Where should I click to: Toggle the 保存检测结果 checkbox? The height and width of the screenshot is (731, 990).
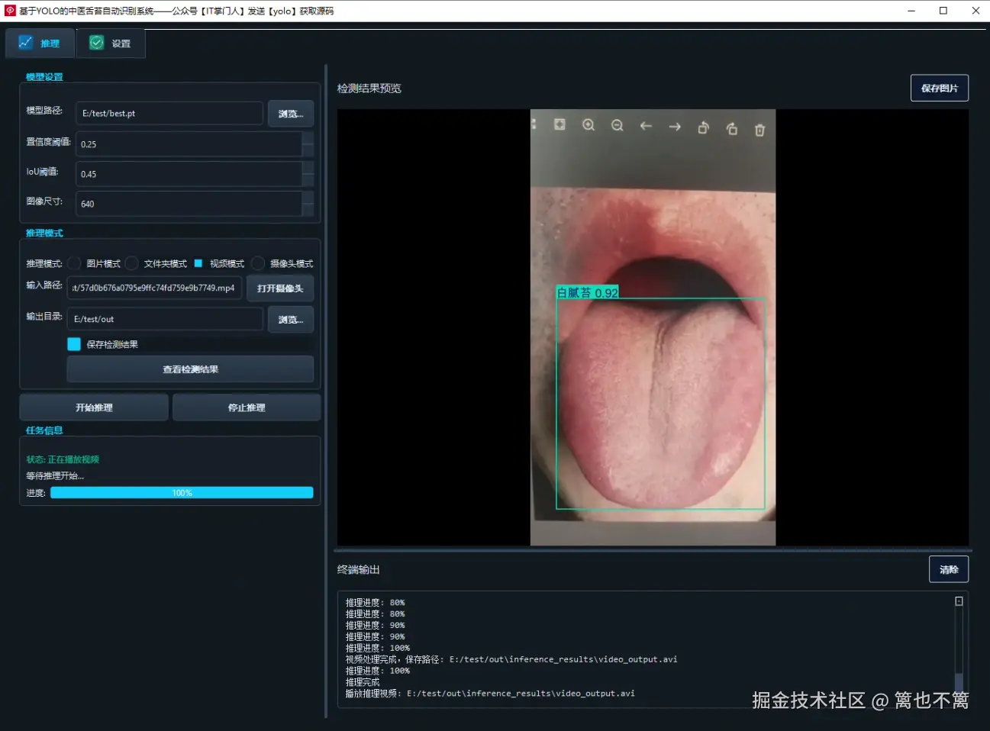pyautogui.click(x=74, y=344)
